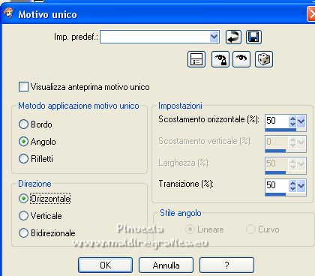Click the randomize parameters dice icon
This screenshot has width=315, height=276.
tap(264, 59)
